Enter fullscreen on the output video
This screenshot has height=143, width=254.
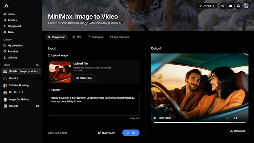pyautogui.click(x=236, y=118)
